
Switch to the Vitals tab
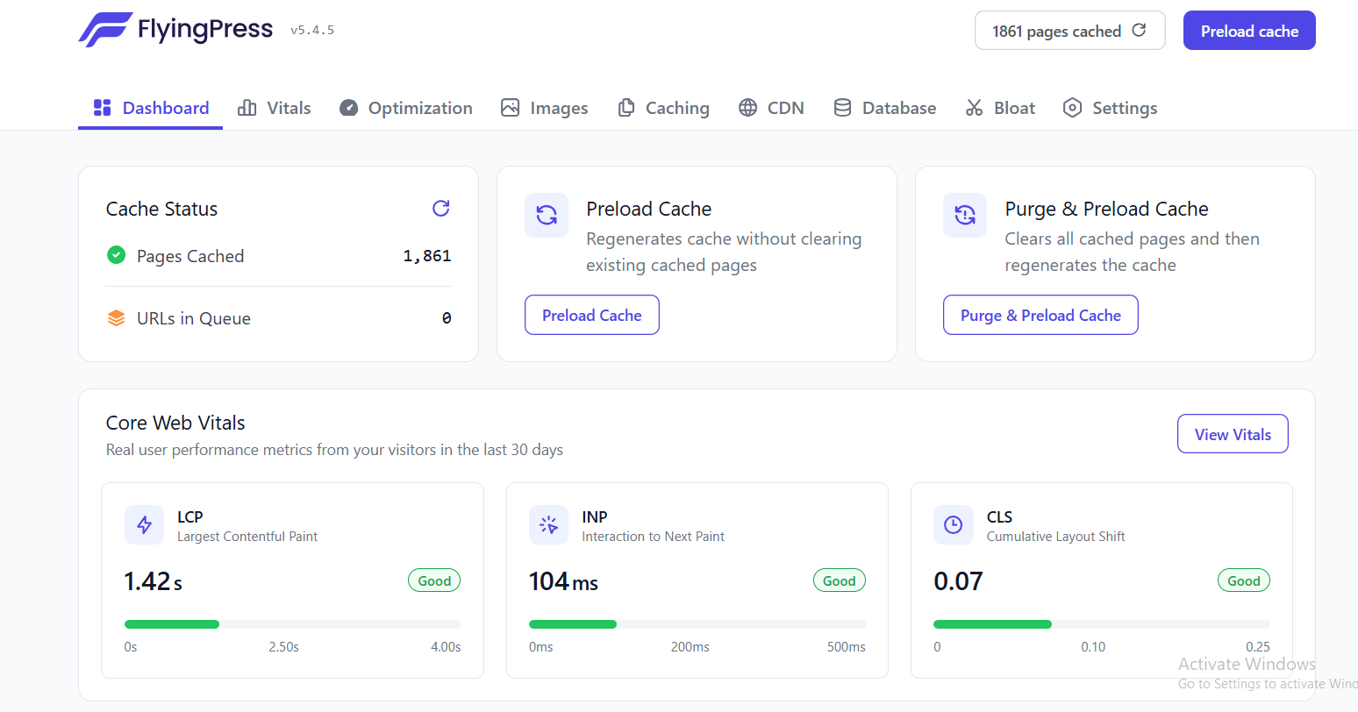click(x=275, y=108)
